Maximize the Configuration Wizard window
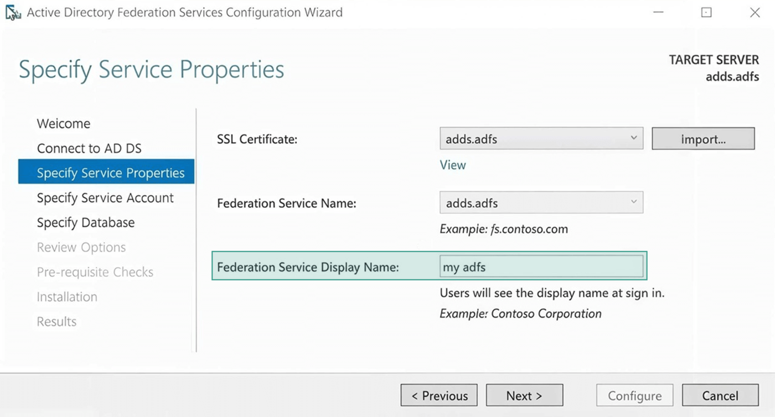Screen dimensions: 775x417 click(x=706, y=12)
